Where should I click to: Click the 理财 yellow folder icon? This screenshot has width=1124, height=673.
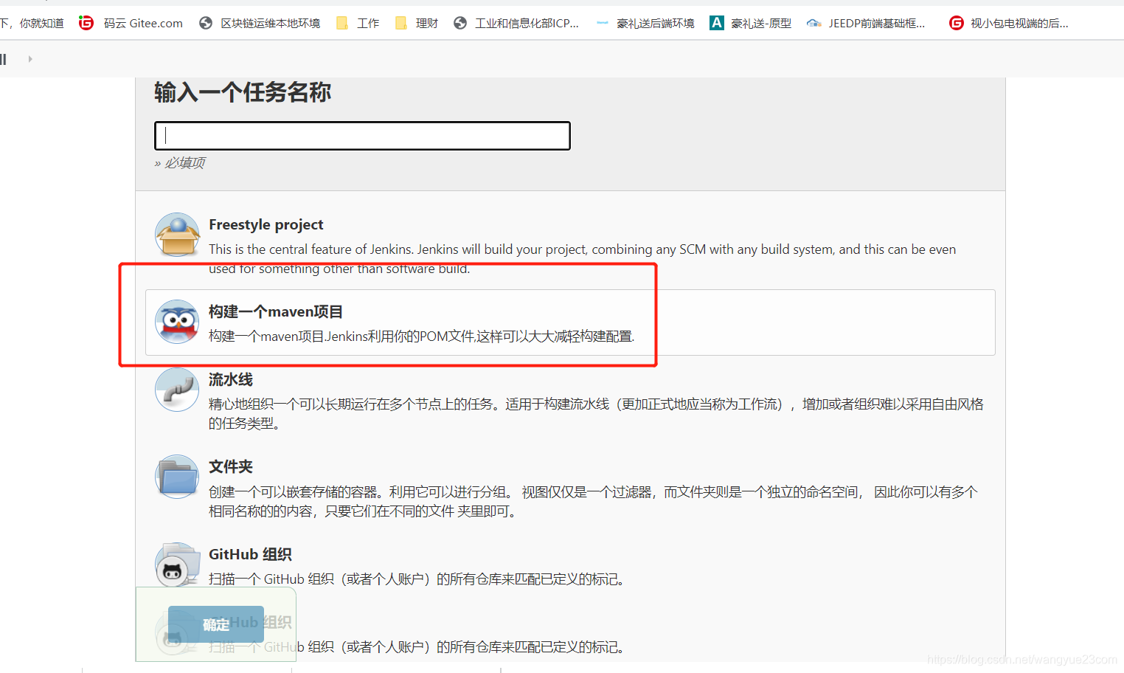tap(400, 23)
